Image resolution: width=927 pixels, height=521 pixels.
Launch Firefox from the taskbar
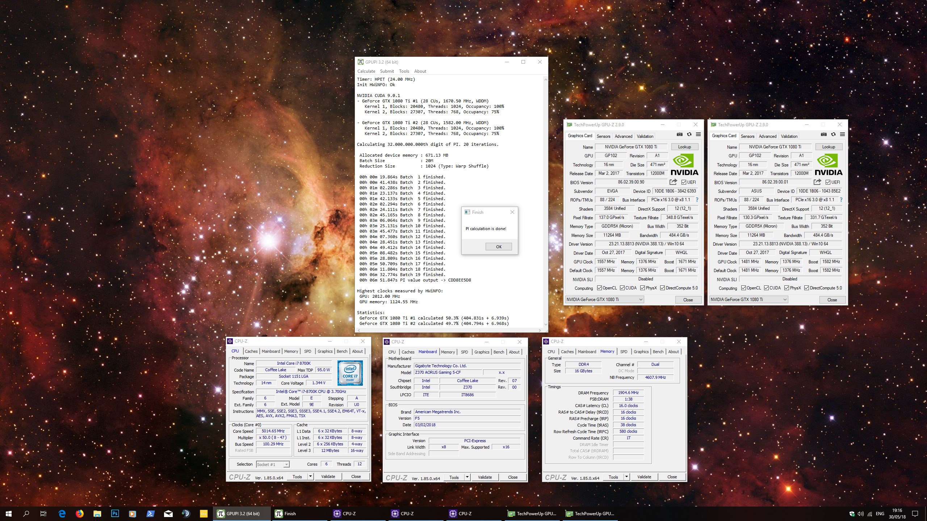point(80,513)
